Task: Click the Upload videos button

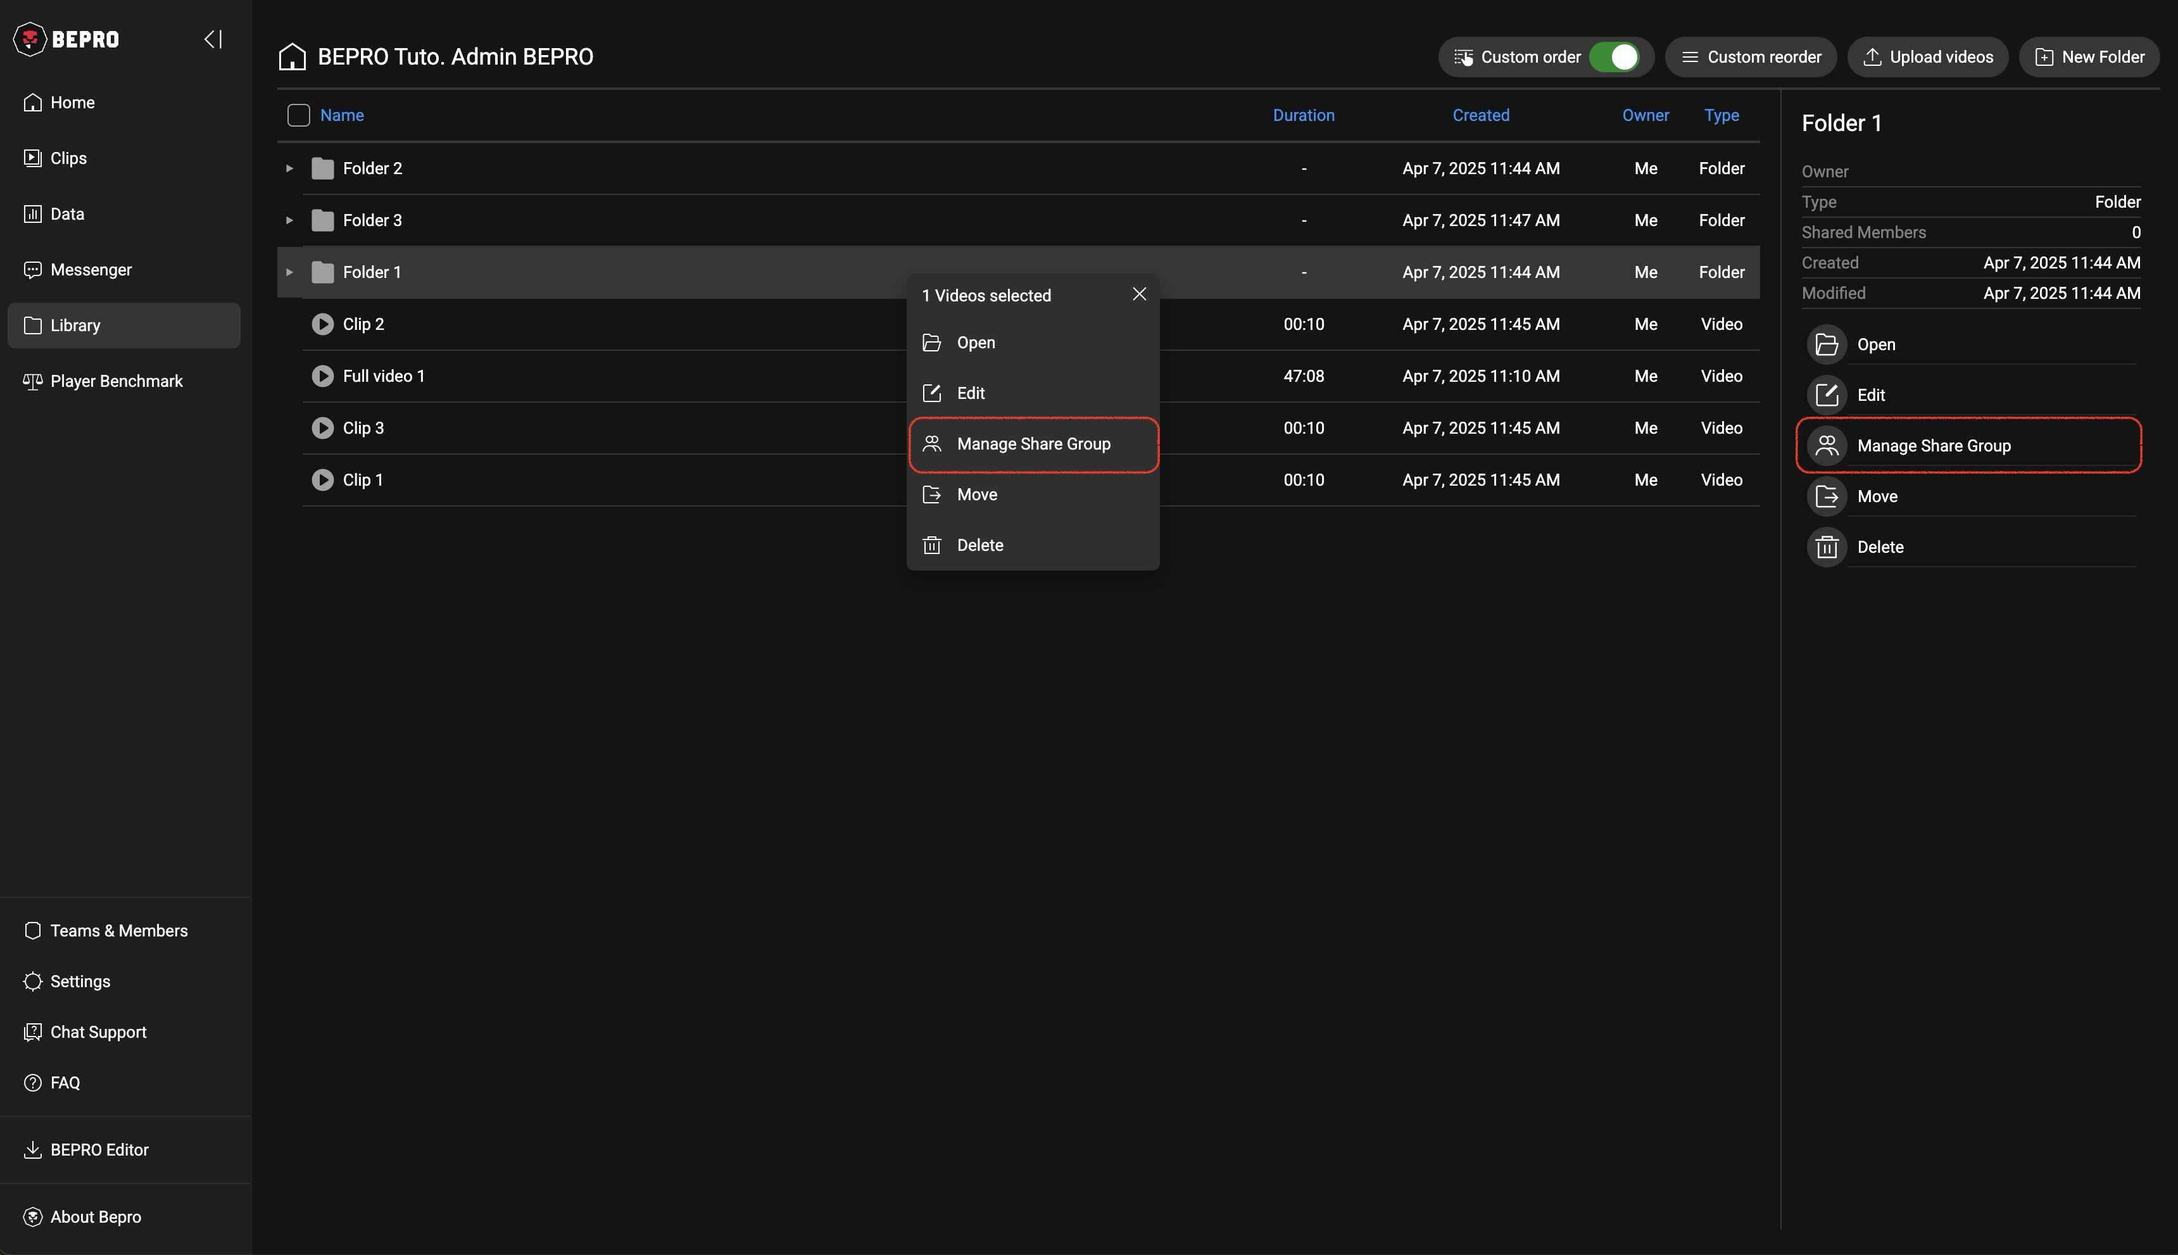Action: tap(1927, 57)
